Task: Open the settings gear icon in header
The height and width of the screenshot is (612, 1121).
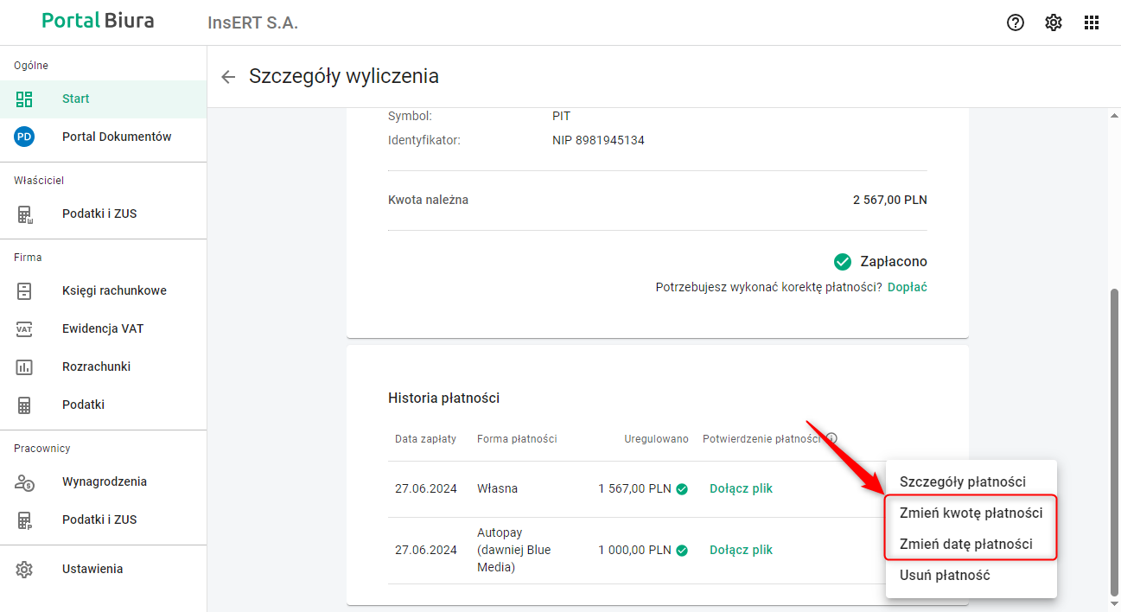Action: coord(1054,22)
